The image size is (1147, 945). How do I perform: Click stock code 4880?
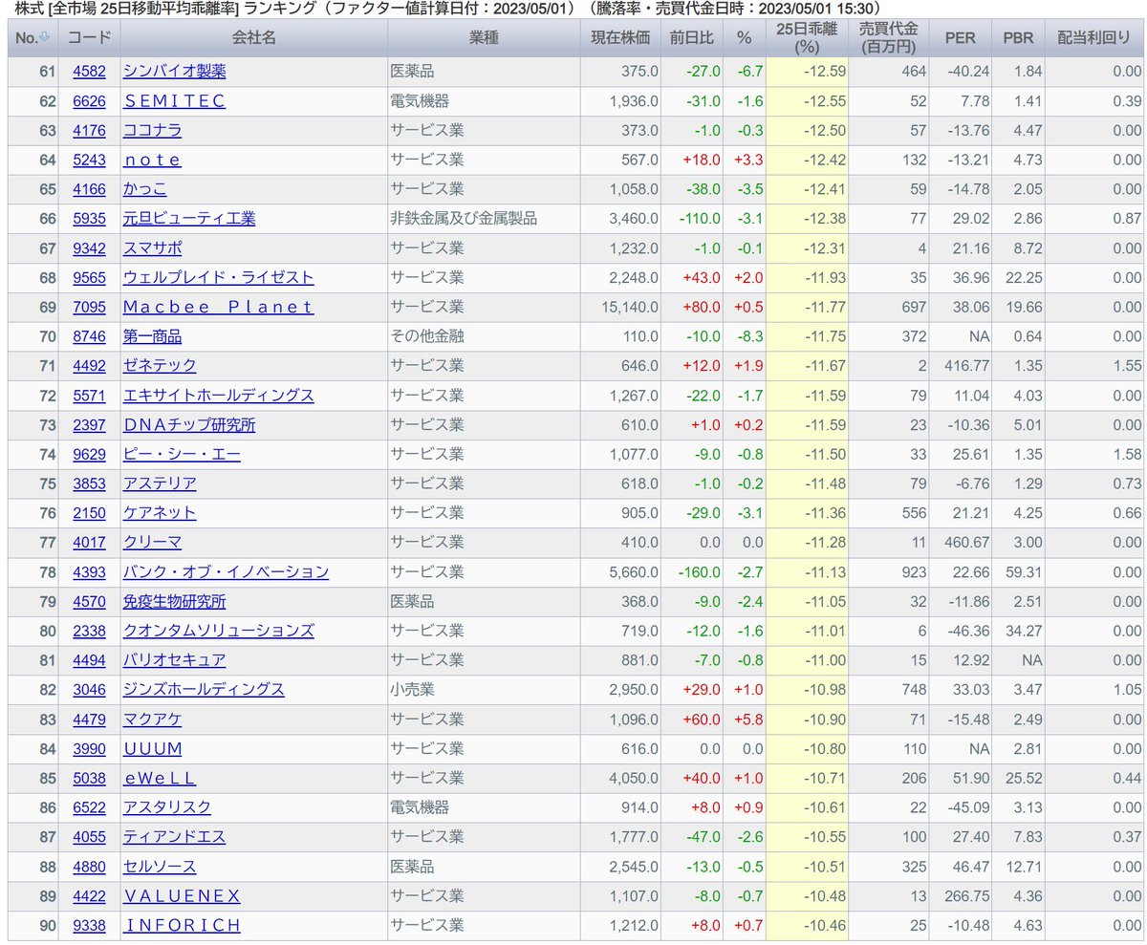click(89, 867)
